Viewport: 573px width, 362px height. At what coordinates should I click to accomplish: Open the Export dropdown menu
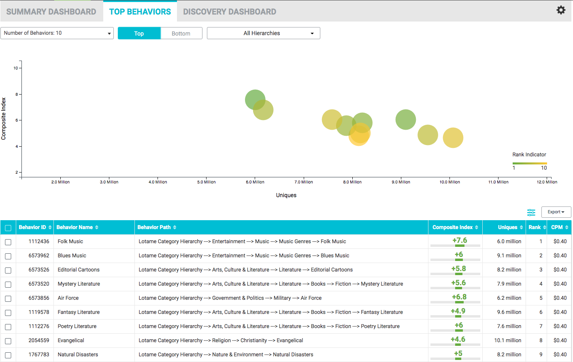coord(556,212)
